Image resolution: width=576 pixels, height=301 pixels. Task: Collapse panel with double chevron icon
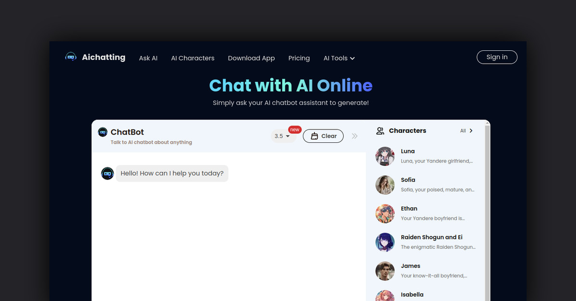click(355, 136)
